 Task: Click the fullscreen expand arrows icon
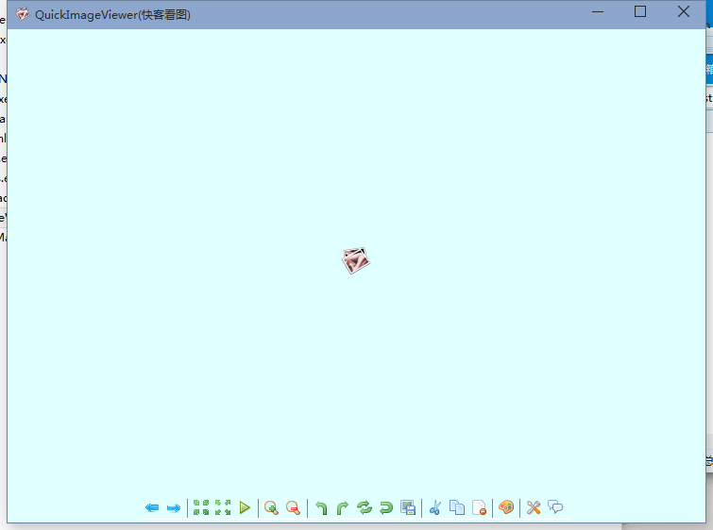(223, 507)
